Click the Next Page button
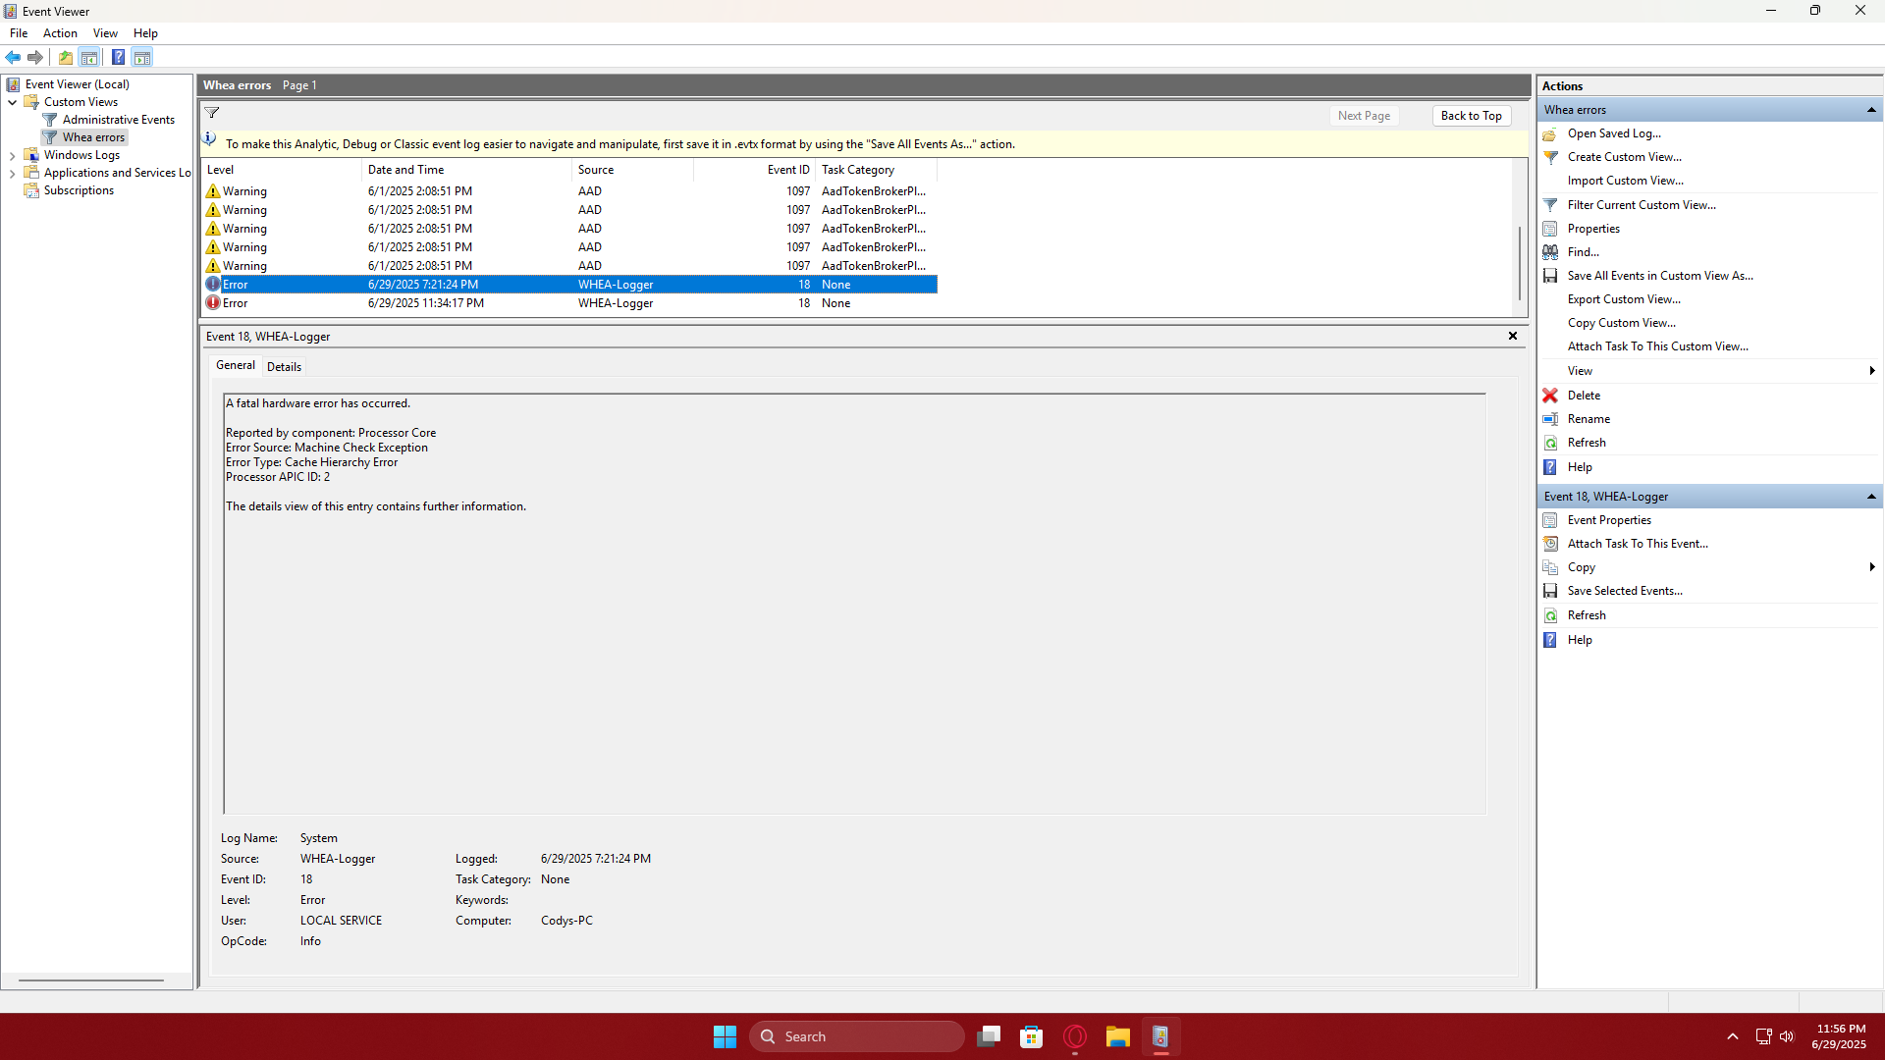This screenshot has height=1060, width=1885. tap(1364, 116)
